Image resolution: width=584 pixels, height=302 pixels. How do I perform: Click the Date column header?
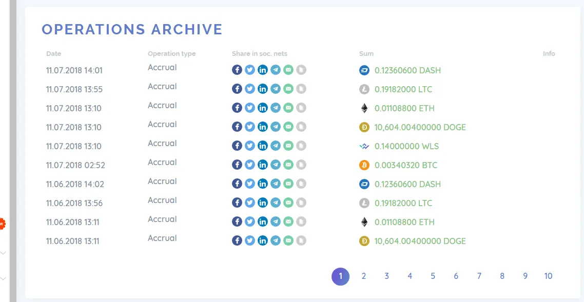point(54,53)
